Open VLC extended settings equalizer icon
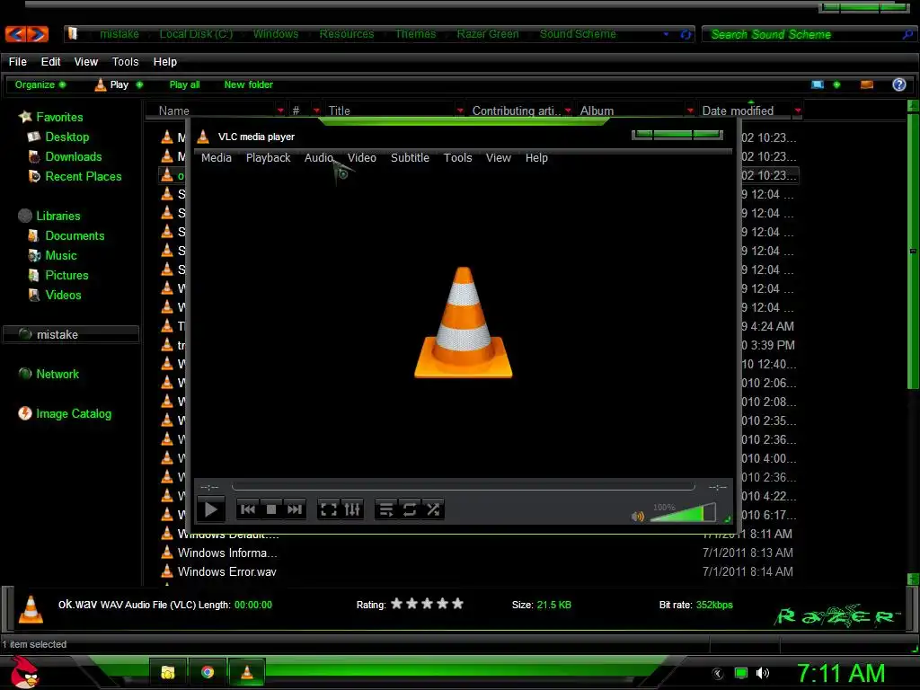Screen dimensions: 920x690 pyautogui.click(x=352, y=509)
